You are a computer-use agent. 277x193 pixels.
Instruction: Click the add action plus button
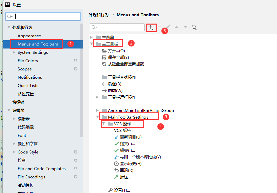pyautogui.click(x=151, y=27)
